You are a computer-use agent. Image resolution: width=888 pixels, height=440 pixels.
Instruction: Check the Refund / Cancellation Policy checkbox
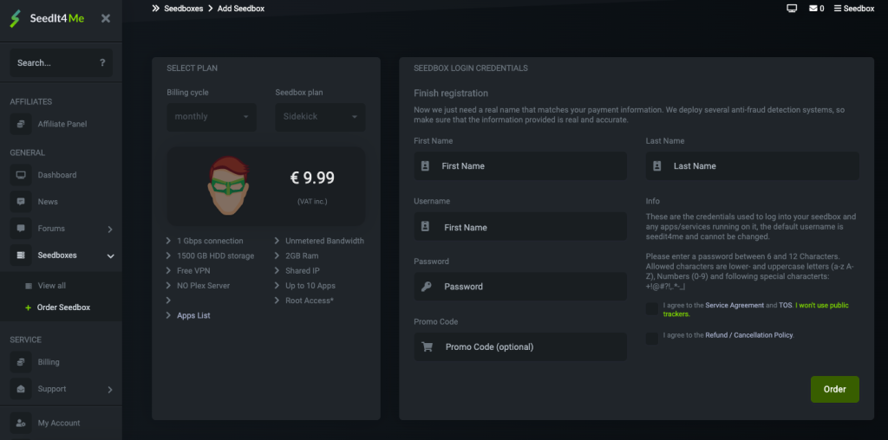click(x=652, y=338)
